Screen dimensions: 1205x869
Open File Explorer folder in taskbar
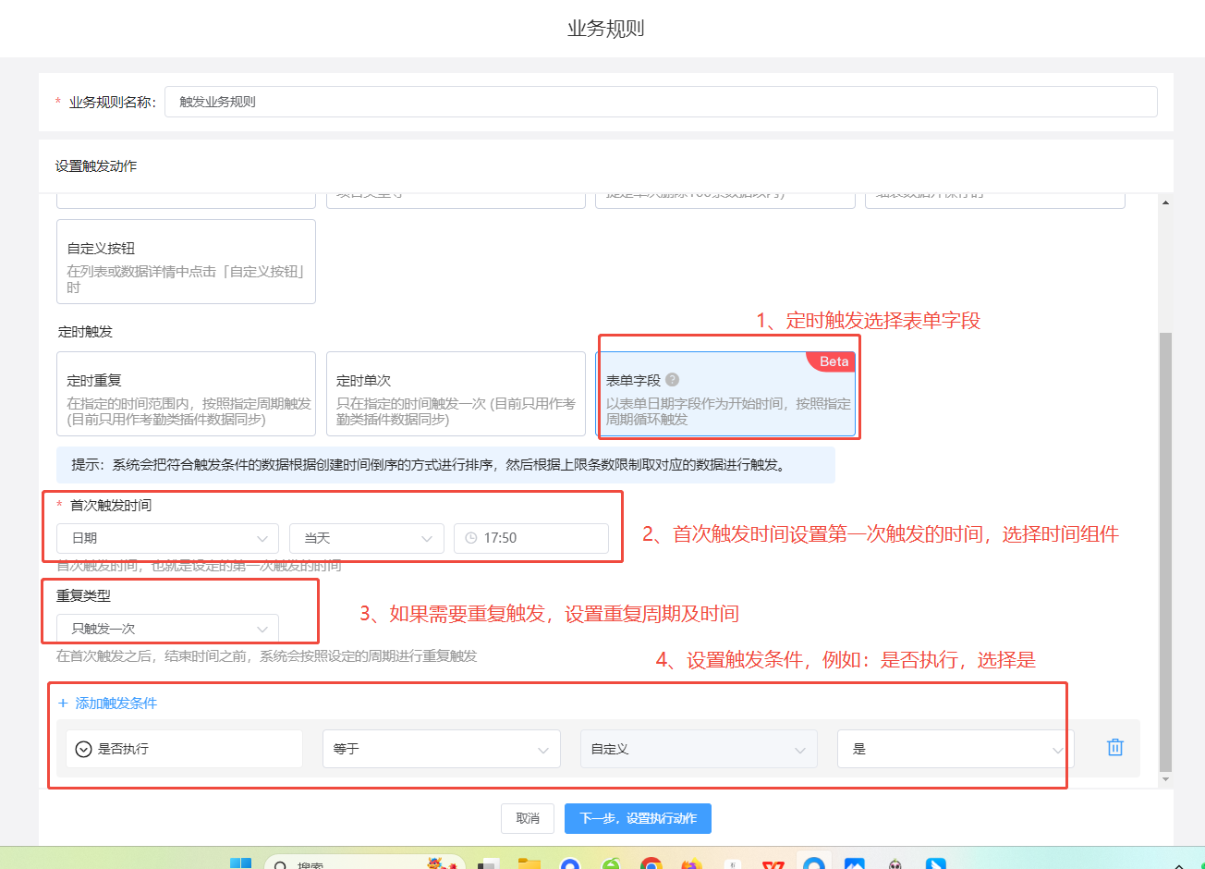529,863
